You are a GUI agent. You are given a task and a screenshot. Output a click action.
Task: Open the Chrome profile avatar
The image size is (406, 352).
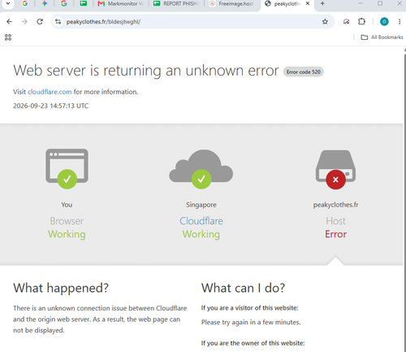(x=384, y=22)
